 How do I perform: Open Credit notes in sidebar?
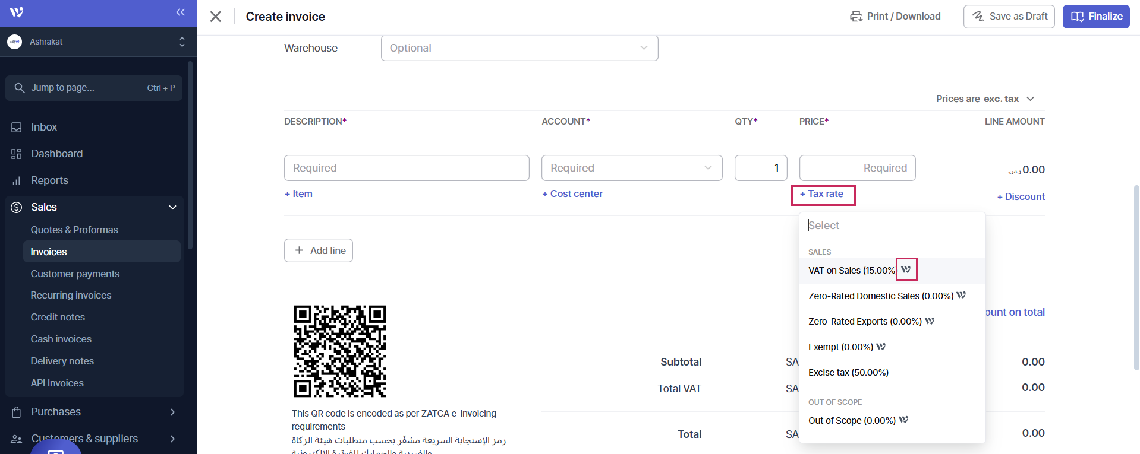click(x=58, y=317)
